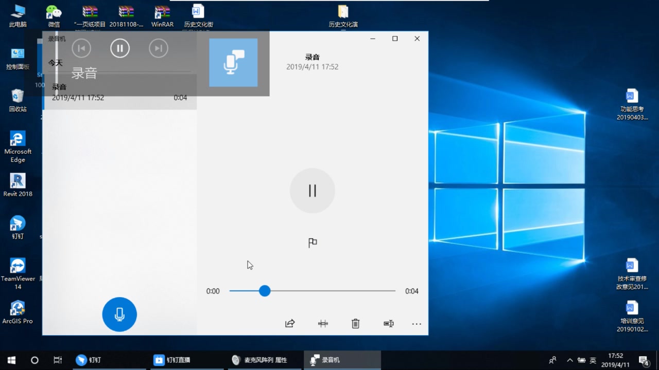Image resolution: width=659 pixels, height=370 pixels.
Task: Share the recording via share icon
Action: pos(290,324)
